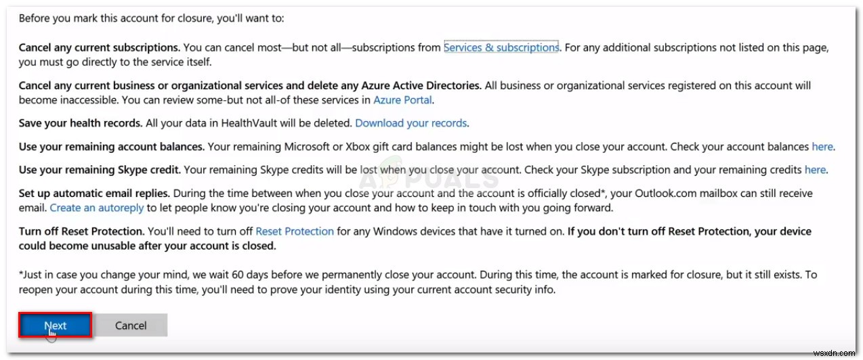863x360 pixels.
Task: Click the 'Save your health records.' heading text
Action: coord(81,123)
